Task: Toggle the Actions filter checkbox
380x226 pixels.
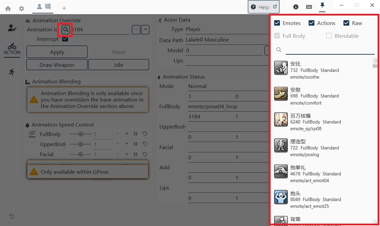Action: tap(311, 23)
